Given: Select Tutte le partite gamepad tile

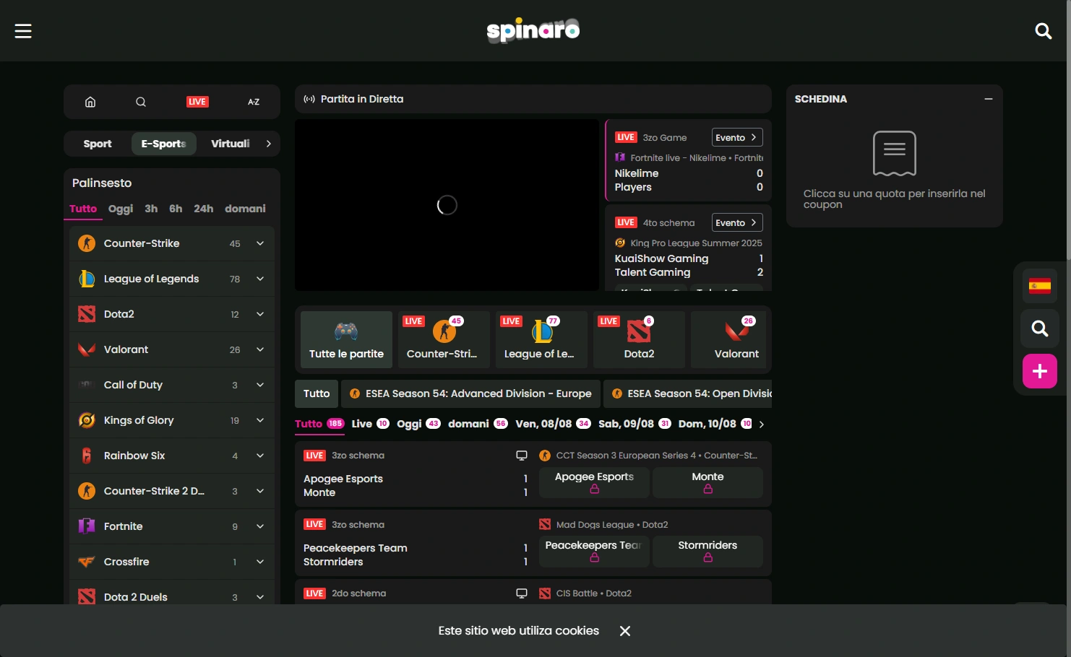Looking at the screenshot, I should tap(346, 340).
